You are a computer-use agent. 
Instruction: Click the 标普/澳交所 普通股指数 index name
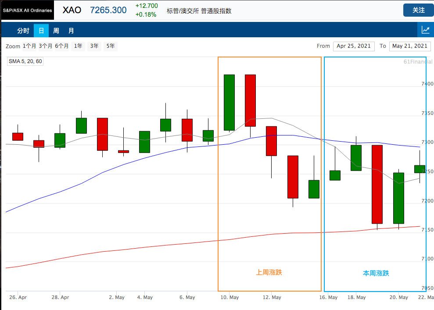coord(199,11)
